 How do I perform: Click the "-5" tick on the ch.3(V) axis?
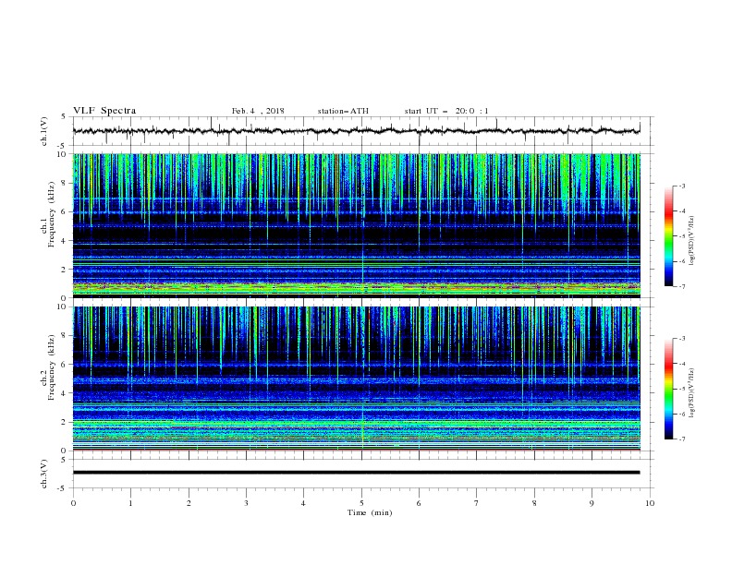(x=63, y=488)
